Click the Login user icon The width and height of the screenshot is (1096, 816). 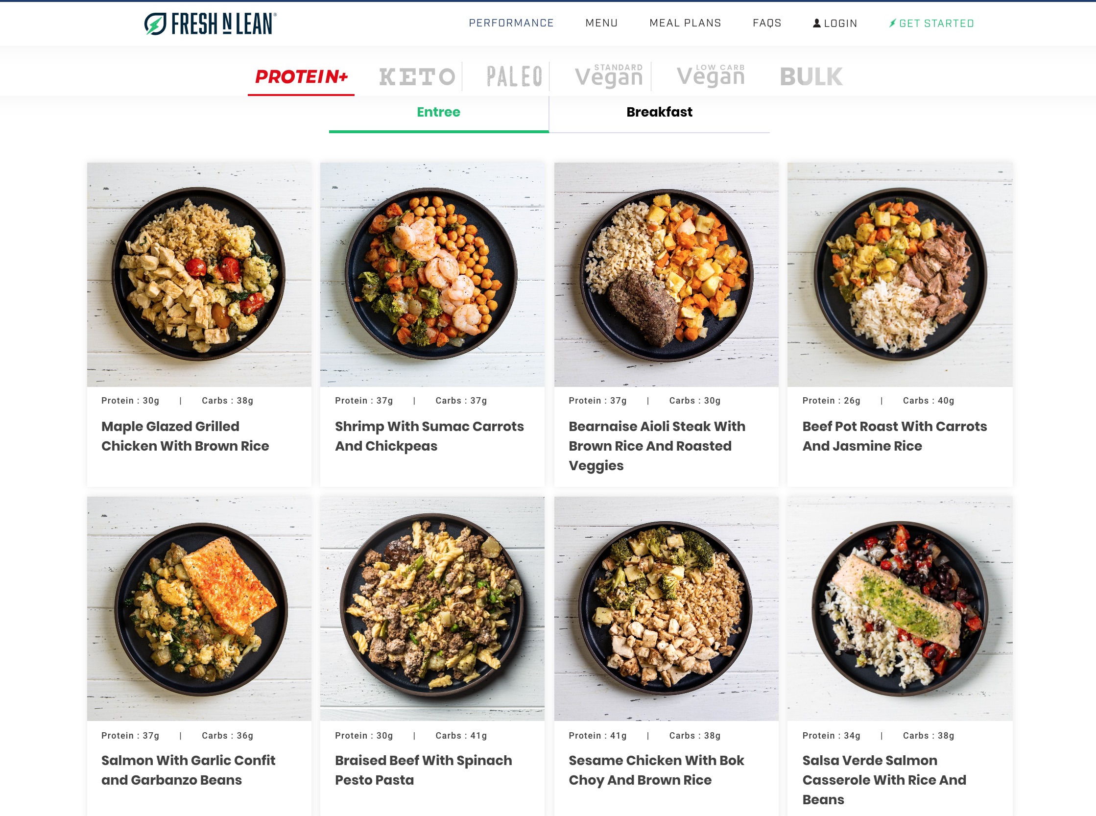pyautogui.click(x=816, y=23)
